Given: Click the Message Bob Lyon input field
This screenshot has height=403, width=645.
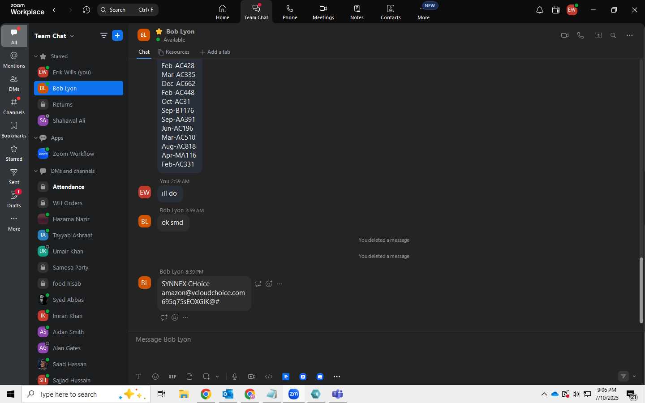Looking at the screenshot, I should click(386, 339).
